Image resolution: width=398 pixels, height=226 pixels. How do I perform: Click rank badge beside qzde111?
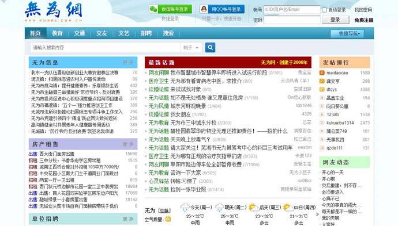[322, 148]
